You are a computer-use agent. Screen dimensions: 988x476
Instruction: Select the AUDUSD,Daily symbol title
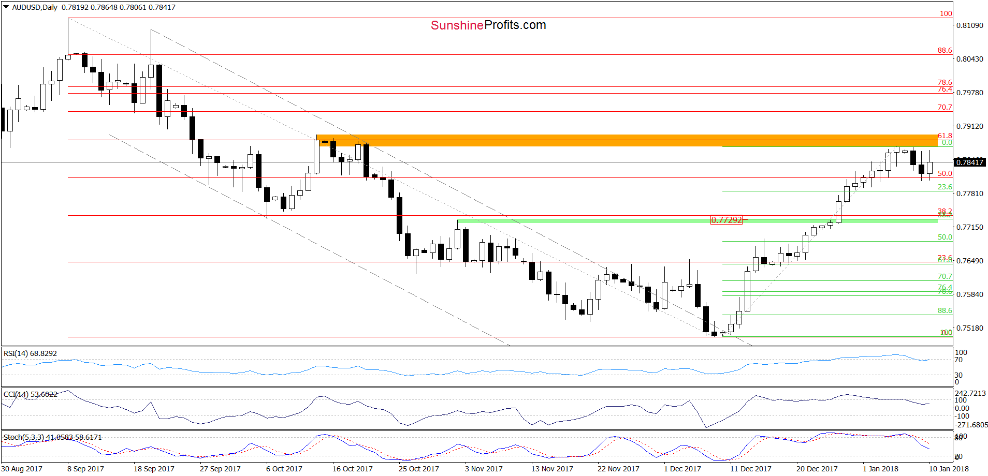click(x=35, y=7)
